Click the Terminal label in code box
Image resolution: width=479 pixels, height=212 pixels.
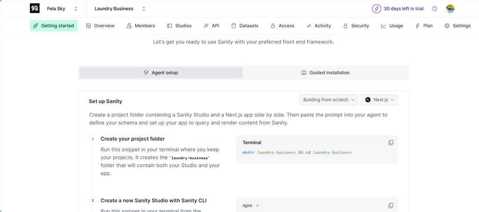[x=252, y=143]
